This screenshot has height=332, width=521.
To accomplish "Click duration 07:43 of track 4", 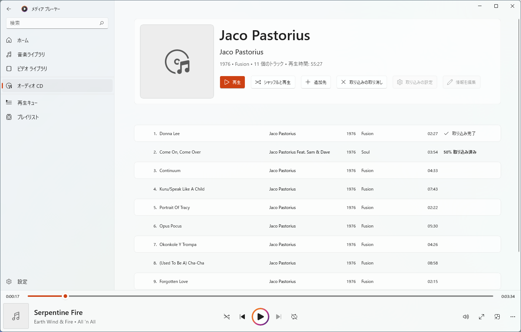I will pos(433,189).
